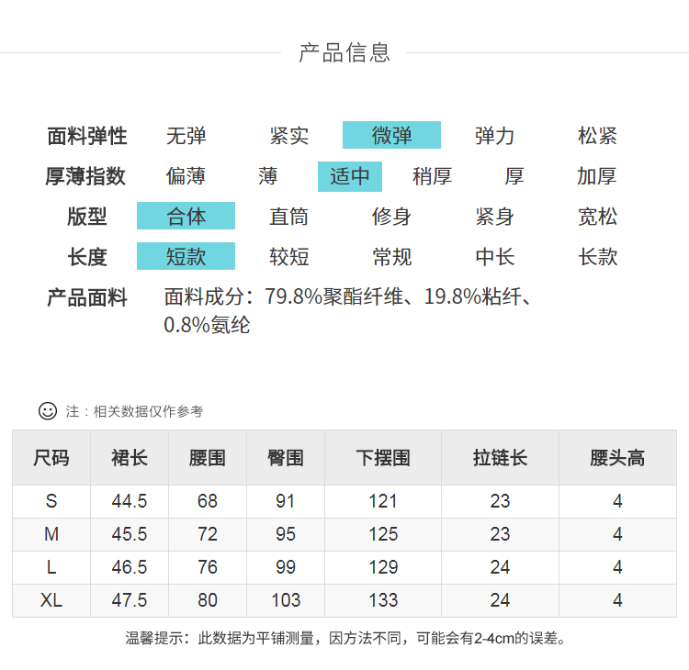This screenshot has width=689, height=670.
Task: Click the 裙长 column header
Action: pyautogui.click(x=130, y=457)
